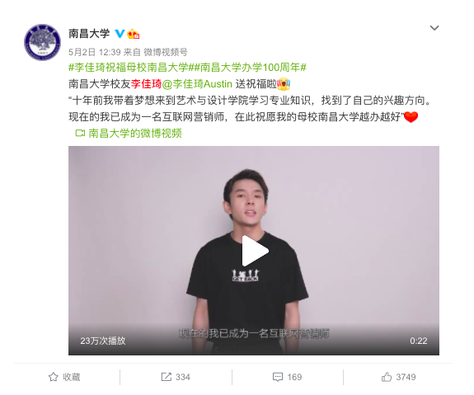This screenshot has width=474, height=395.
Task: Click the post timestamp 5月2日 12:39
Action: pyautogui.click(x=95, y=52)
